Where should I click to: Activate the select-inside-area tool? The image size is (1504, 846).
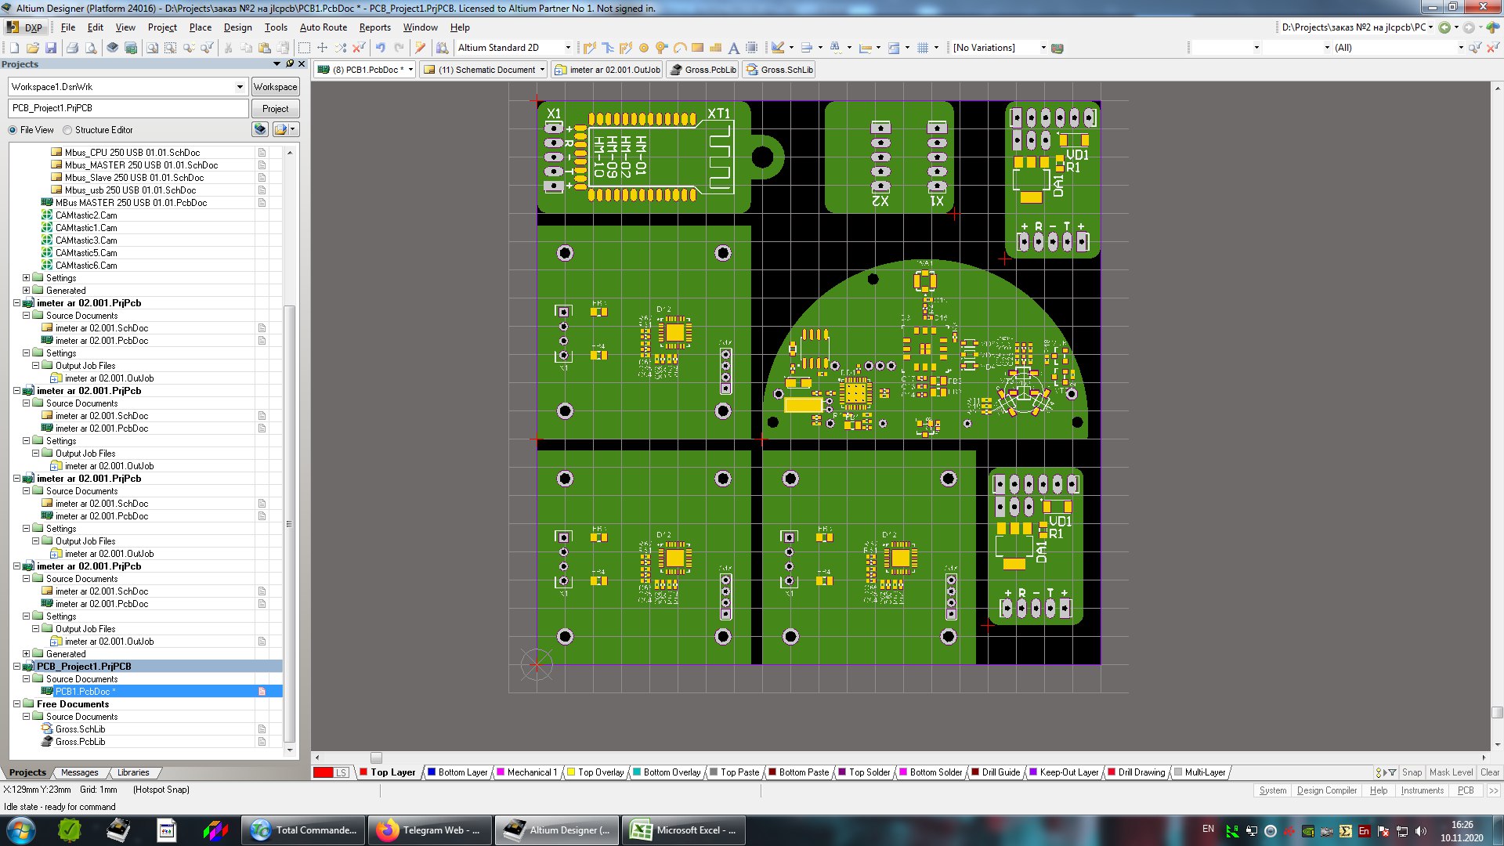tap(304, 48)
